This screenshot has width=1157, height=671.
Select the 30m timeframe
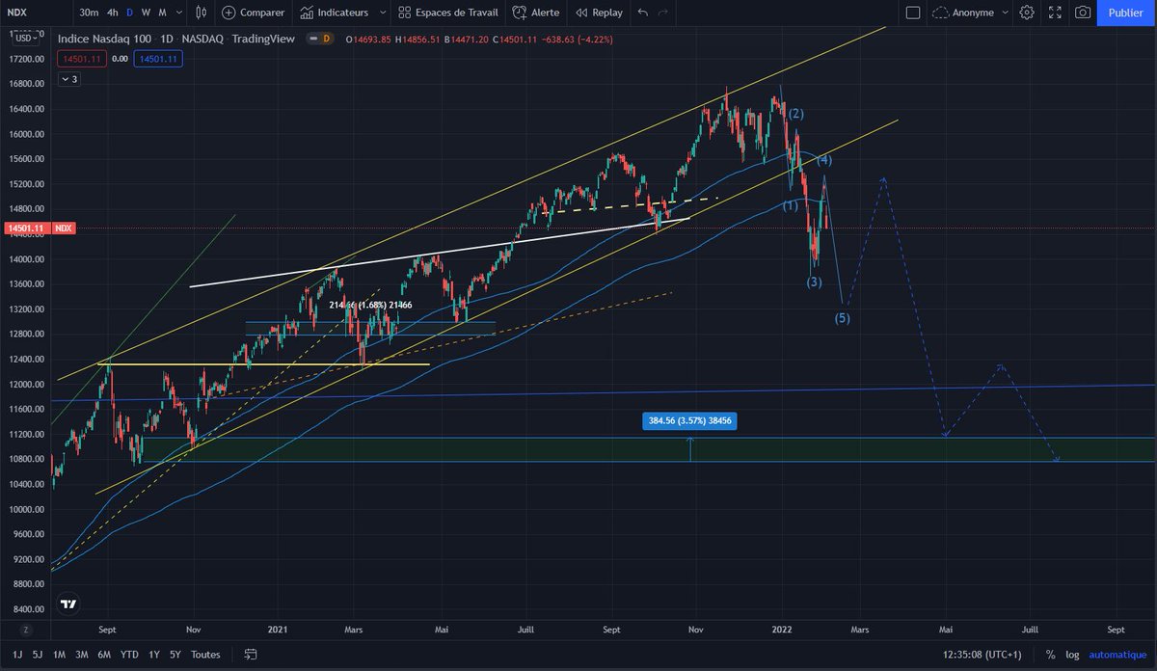[x=89, y=13]
